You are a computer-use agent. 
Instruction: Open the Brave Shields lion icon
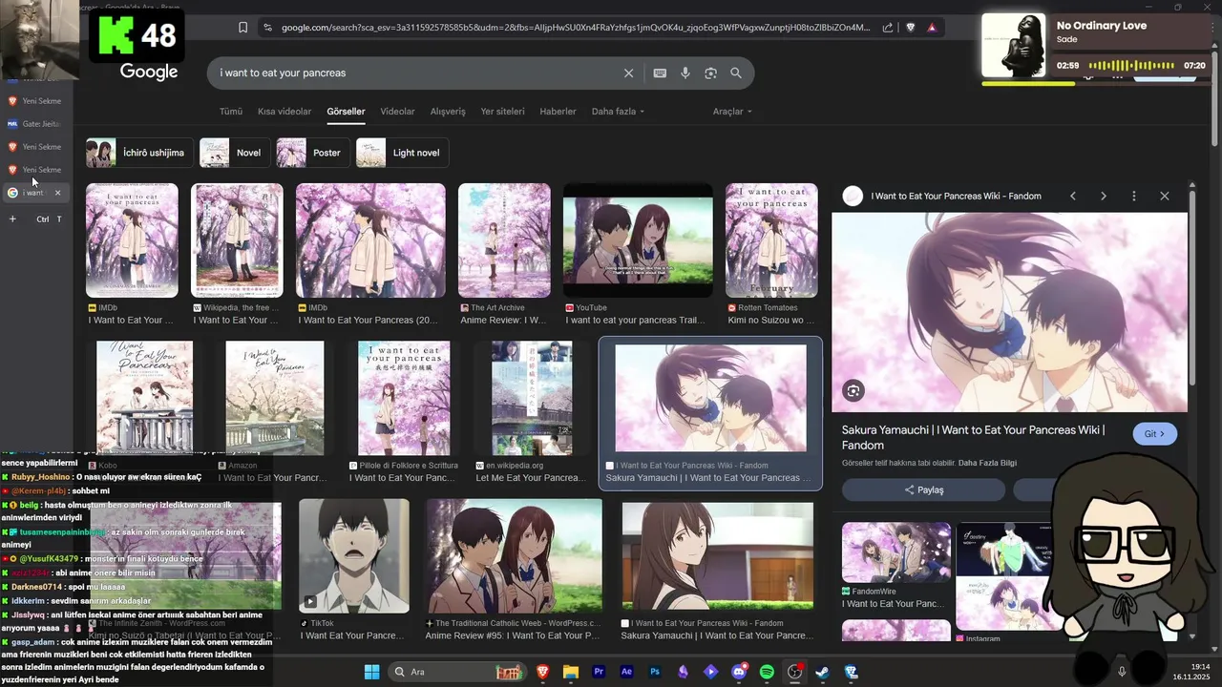[x=910, y=28]
